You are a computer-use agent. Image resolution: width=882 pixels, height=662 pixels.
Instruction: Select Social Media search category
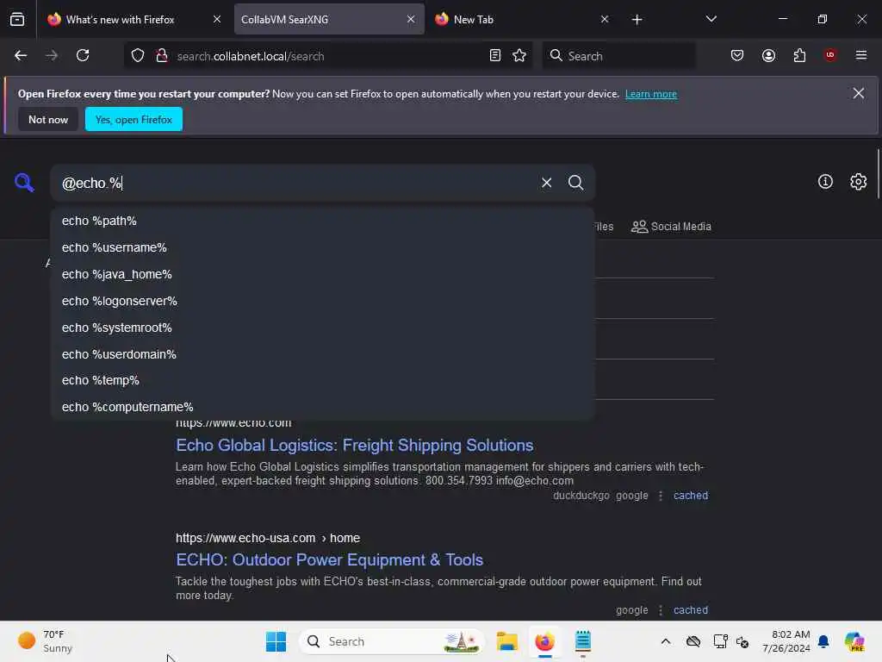[671, 227]
